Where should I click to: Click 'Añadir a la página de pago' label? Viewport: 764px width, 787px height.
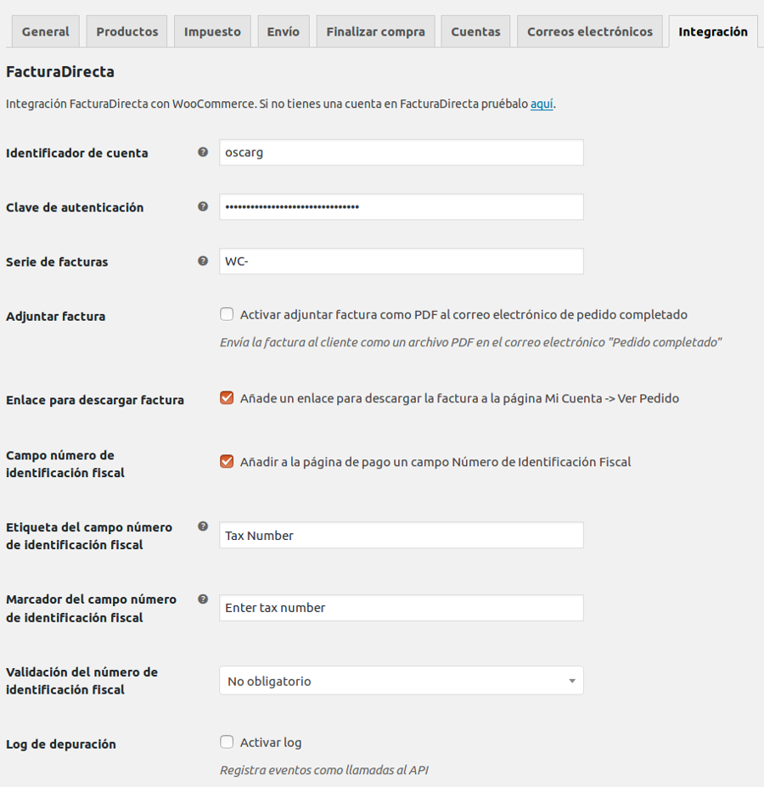coord(435,462)
